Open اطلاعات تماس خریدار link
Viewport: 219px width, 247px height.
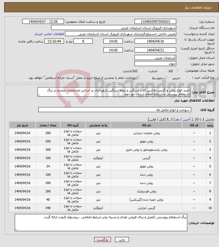(49, 34)
